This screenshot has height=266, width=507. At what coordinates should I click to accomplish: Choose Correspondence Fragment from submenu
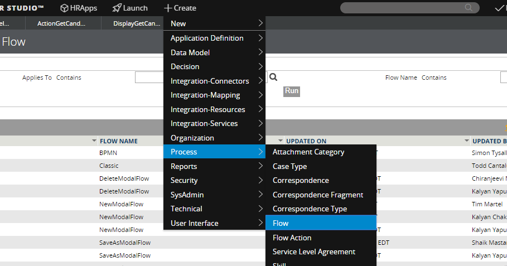(321, 195)
